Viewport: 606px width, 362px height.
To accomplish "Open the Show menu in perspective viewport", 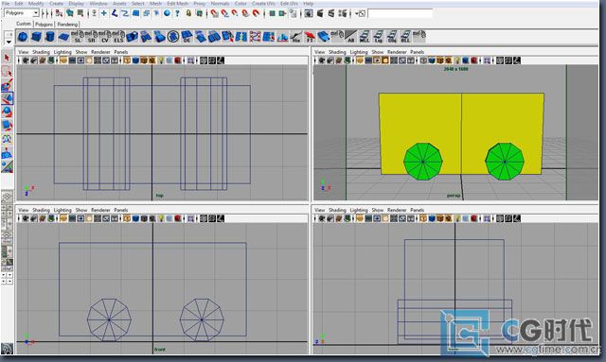I will pos(378,52).
